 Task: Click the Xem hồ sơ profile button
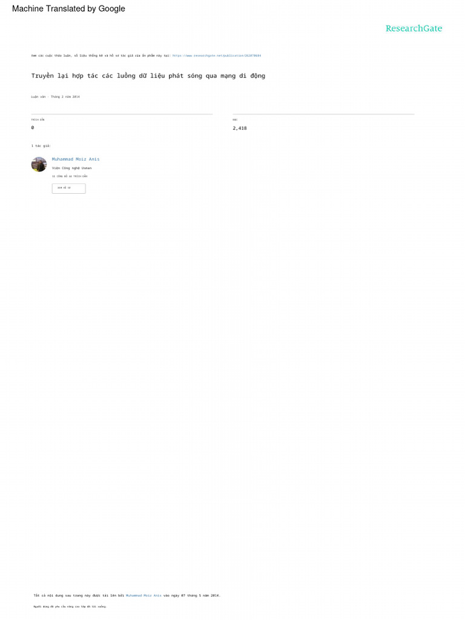click(69, 188)
